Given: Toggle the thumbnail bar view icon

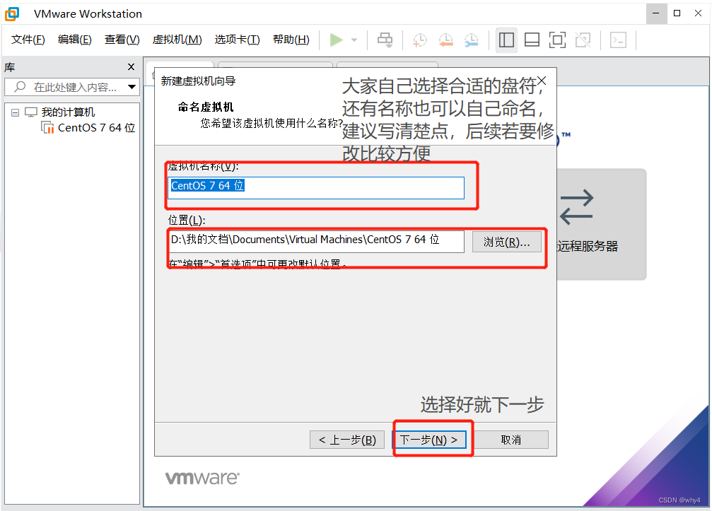Looking at the screenshot, I should click(x=532, y=40).
